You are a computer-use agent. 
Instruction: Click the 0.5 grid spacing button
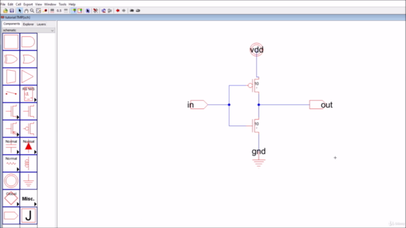pos(59,11)
